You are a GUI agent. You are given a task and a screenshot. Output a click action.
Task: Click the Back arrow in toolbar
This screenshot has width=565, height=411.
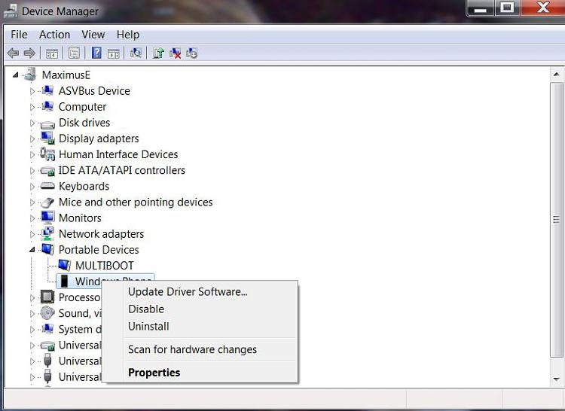pyautogui.click(x=14, y=53)
